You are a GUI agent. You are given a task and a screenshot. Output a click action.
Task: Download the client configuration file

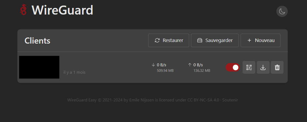coord(263,67)
